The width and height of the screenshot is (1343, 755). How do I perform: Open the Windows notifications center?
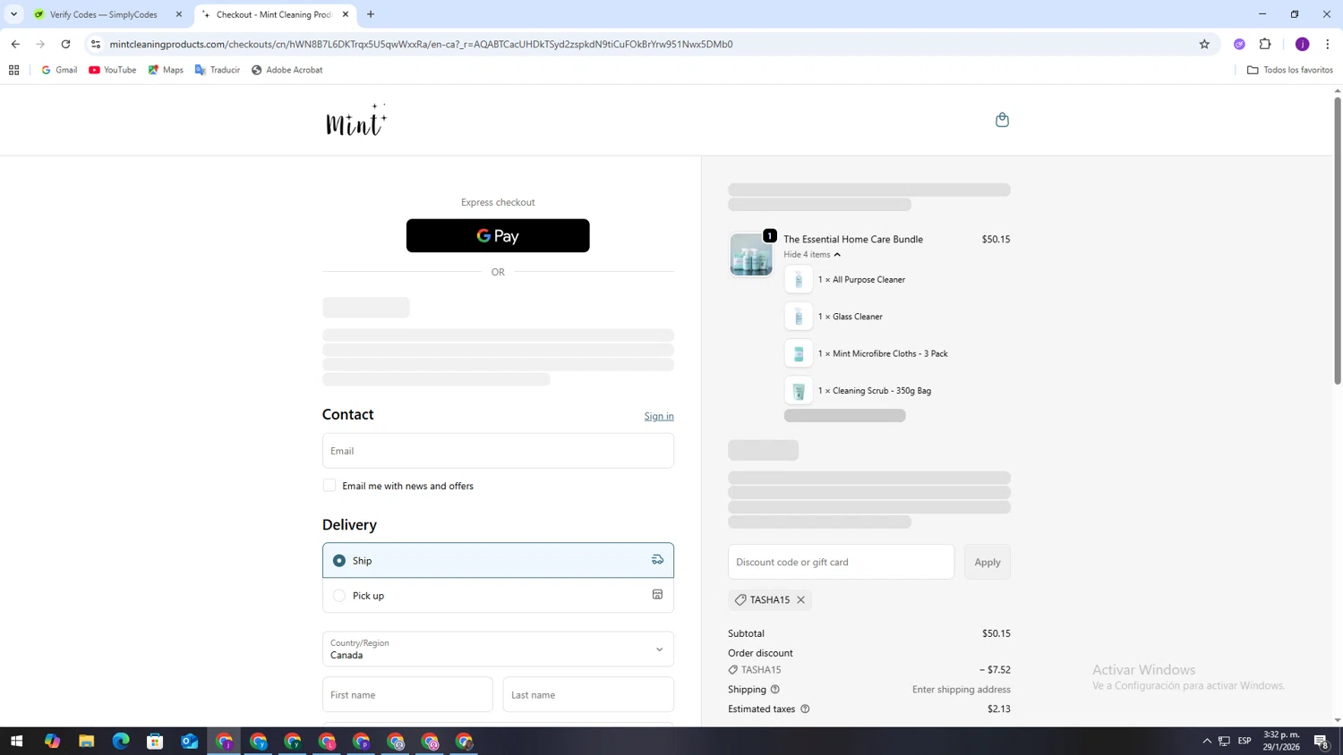click(1321, 742)
